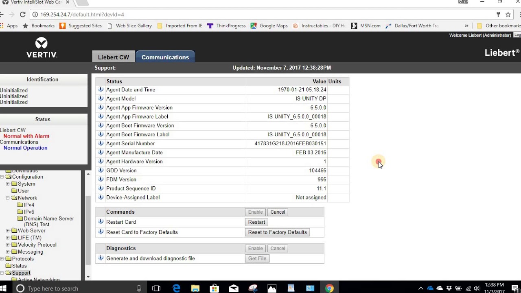Click info icon beside FDM Version
This screenshot has width=521, height=293.
(101, 179)
